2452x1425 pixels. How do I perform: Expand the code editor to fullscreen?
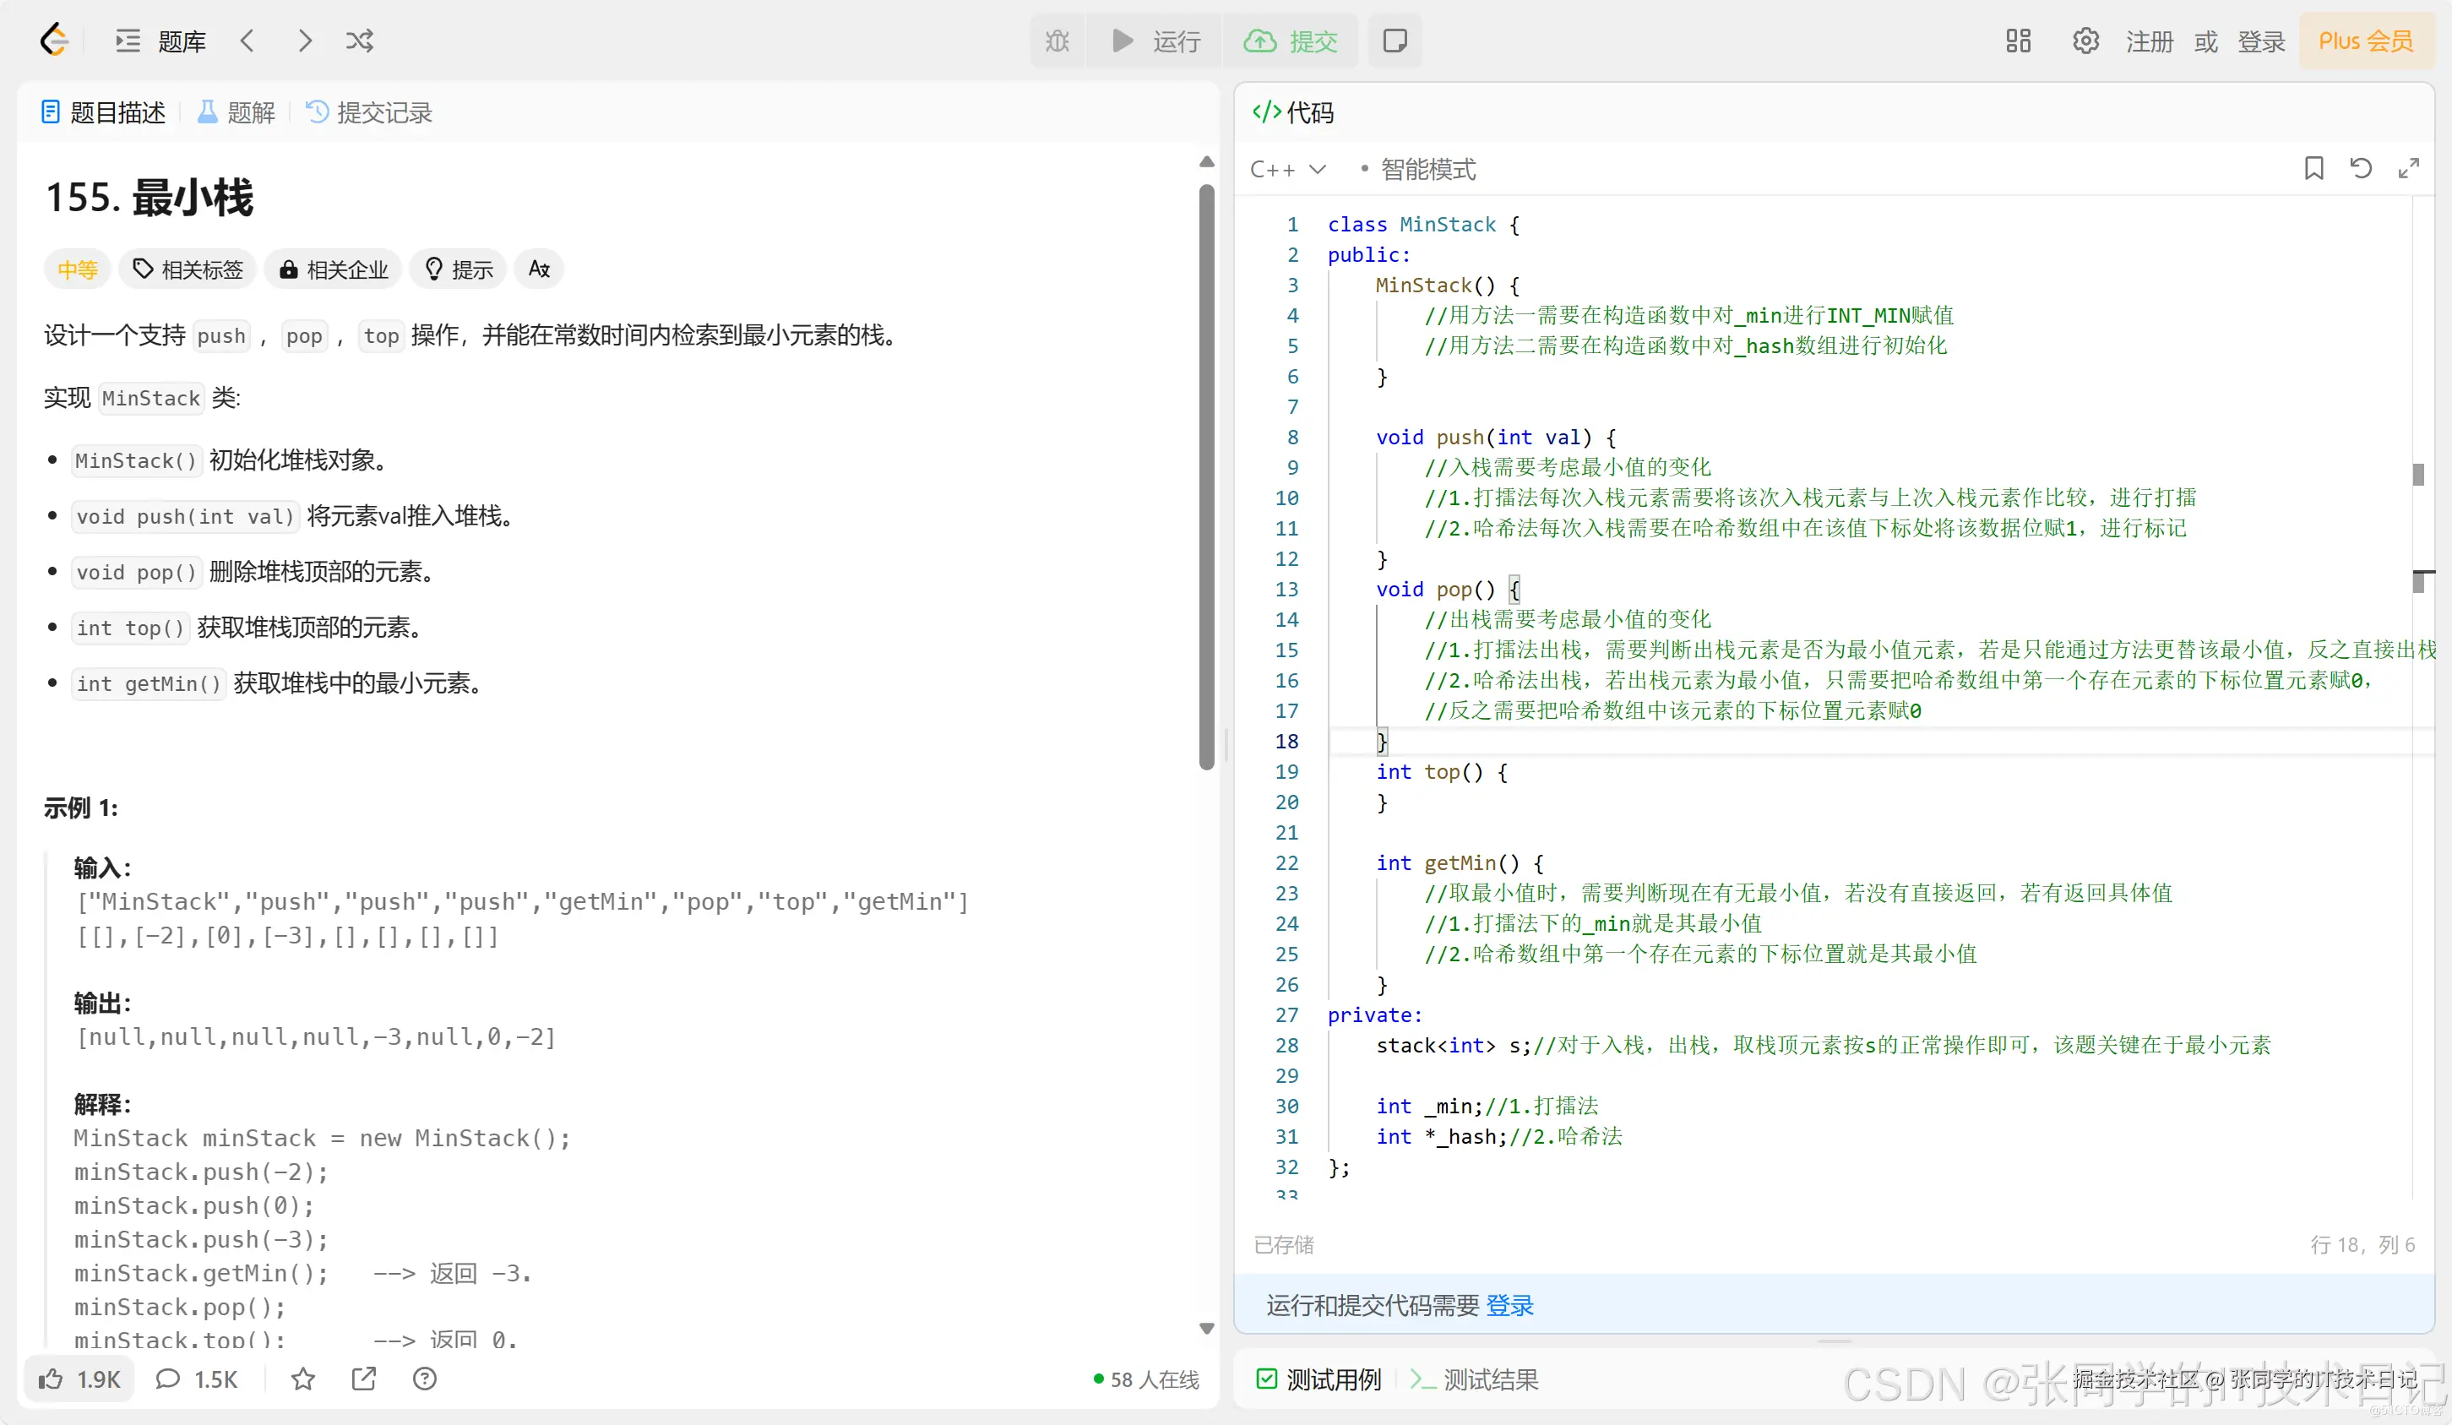coord(2408,168)
